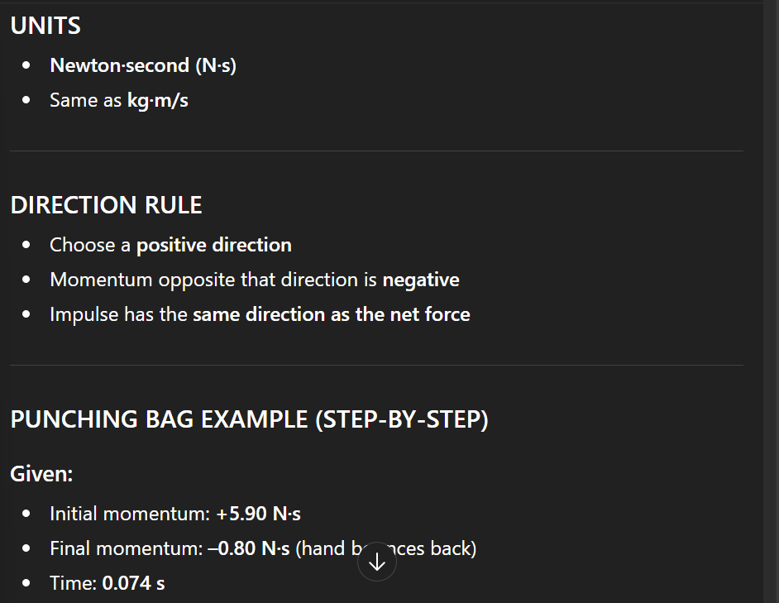Click the bold 'positive direction' phrase
The height and width of the screenshot is (603, 779).
tap(213, 245)
